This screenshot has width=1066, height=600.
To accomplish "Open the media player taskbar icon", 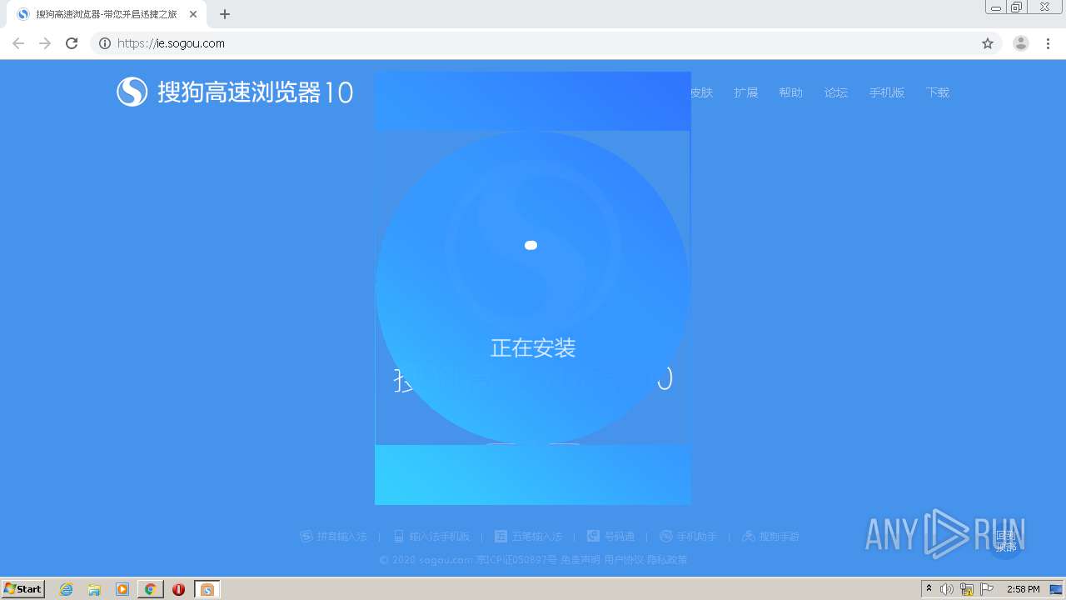I will click(122, 589).
